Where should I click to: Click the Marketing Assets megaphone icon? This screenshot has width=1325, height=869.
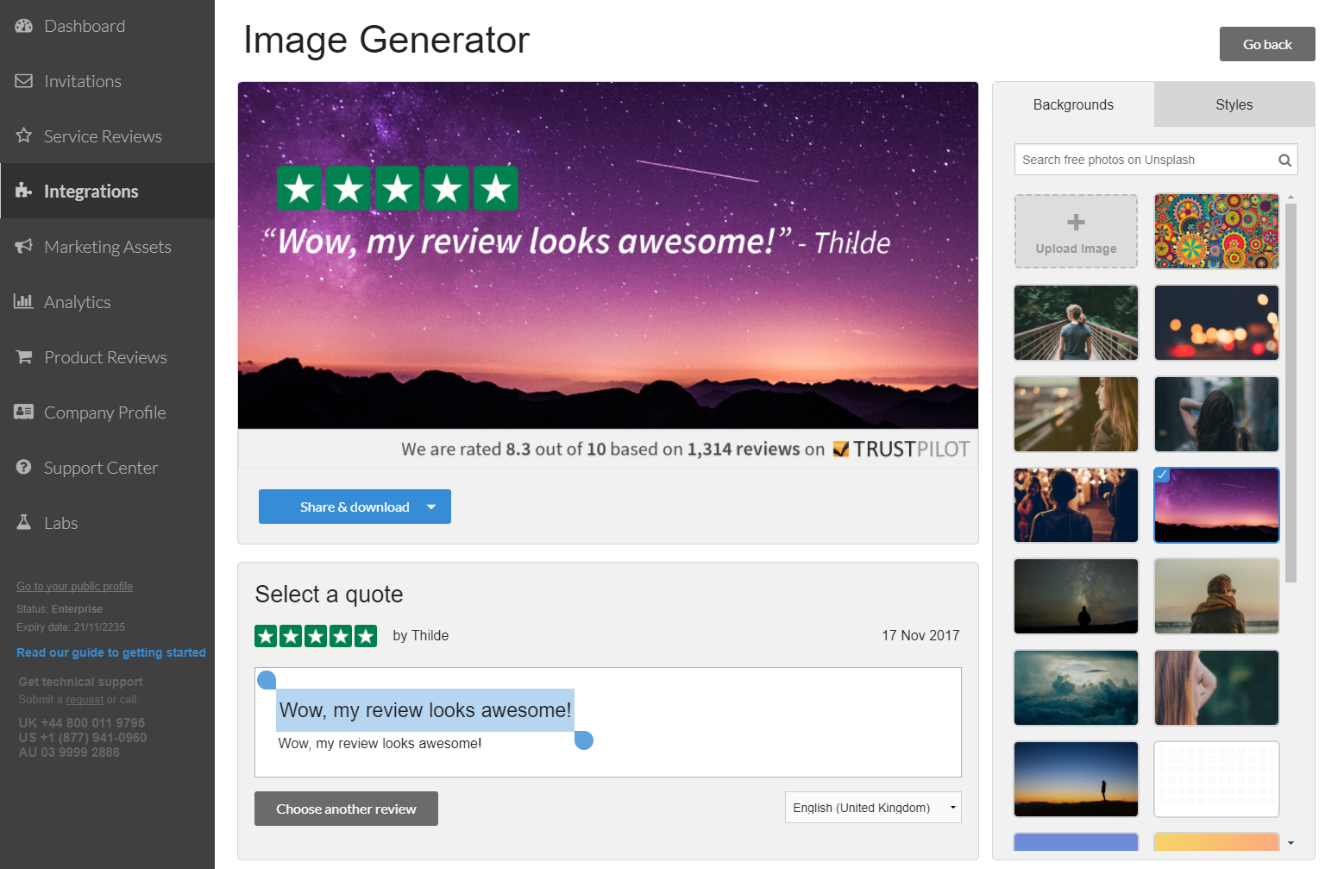click(24, 246)
